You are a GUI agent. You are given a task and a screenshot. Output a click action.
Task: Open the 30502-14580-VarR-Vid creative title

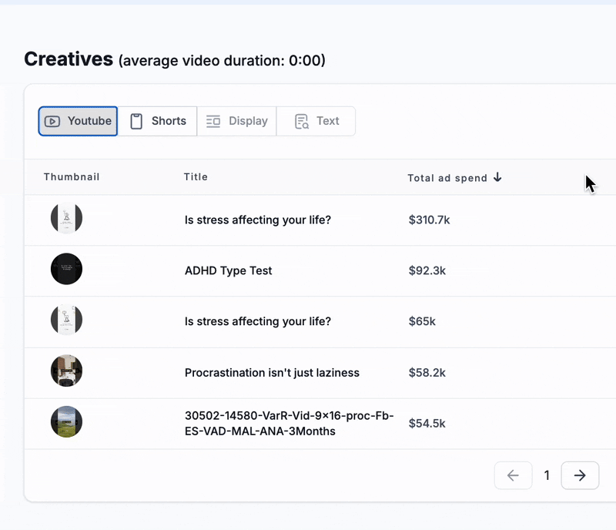[289, 424]
